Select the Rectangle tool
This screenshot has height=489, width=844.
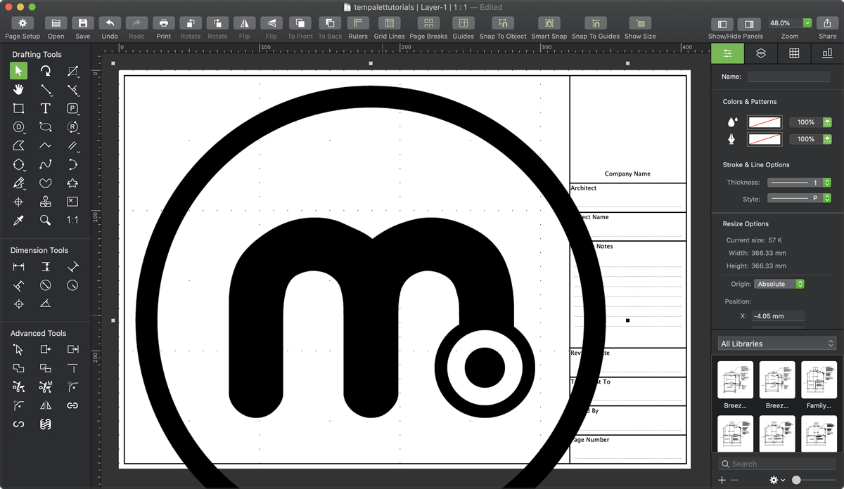click(19, 108)
